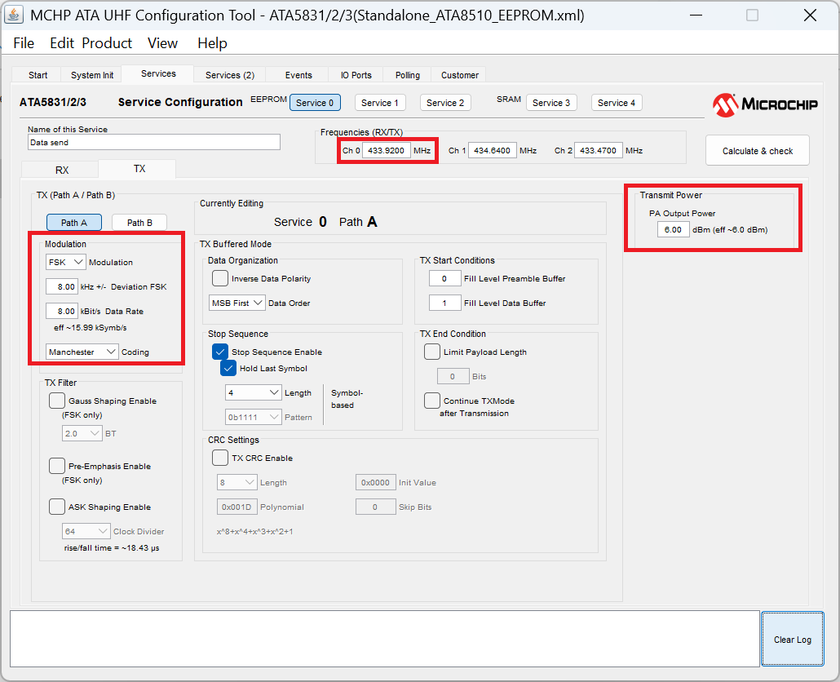Click Calculate & check button
The height and width of the screenshot is (682, 840).
(x=758, y=151)
